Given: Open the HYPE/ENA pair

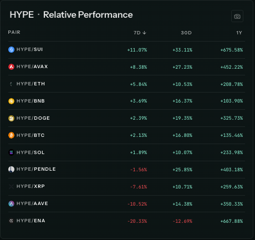Looking at the screenshot, I should 31,221.
